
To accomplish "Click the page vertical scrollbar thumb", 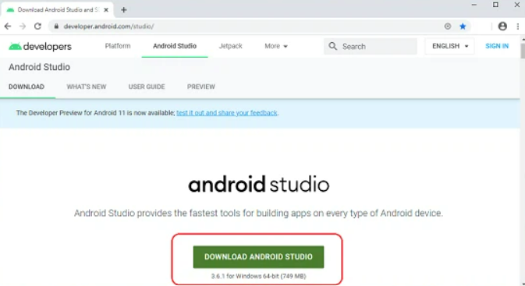I will coord(523,50).
